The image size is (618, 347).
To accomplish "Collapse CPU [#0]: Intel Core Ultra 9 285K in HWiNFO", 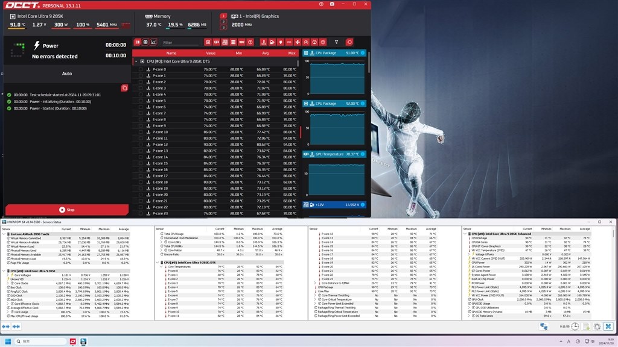I will pos(4,271).
